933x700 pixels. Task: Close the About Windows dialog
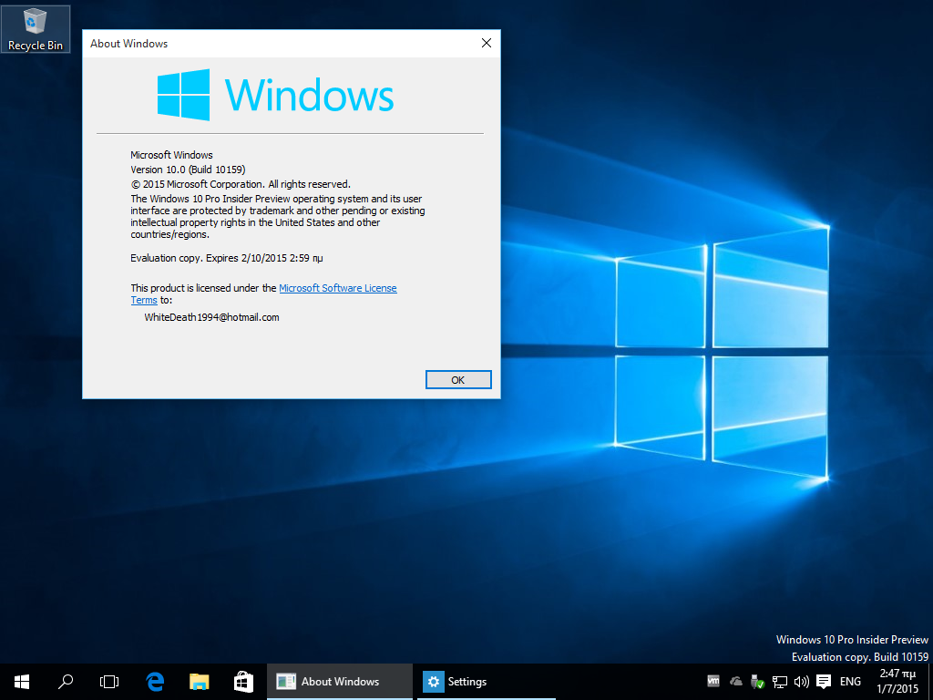coord(486,43)
